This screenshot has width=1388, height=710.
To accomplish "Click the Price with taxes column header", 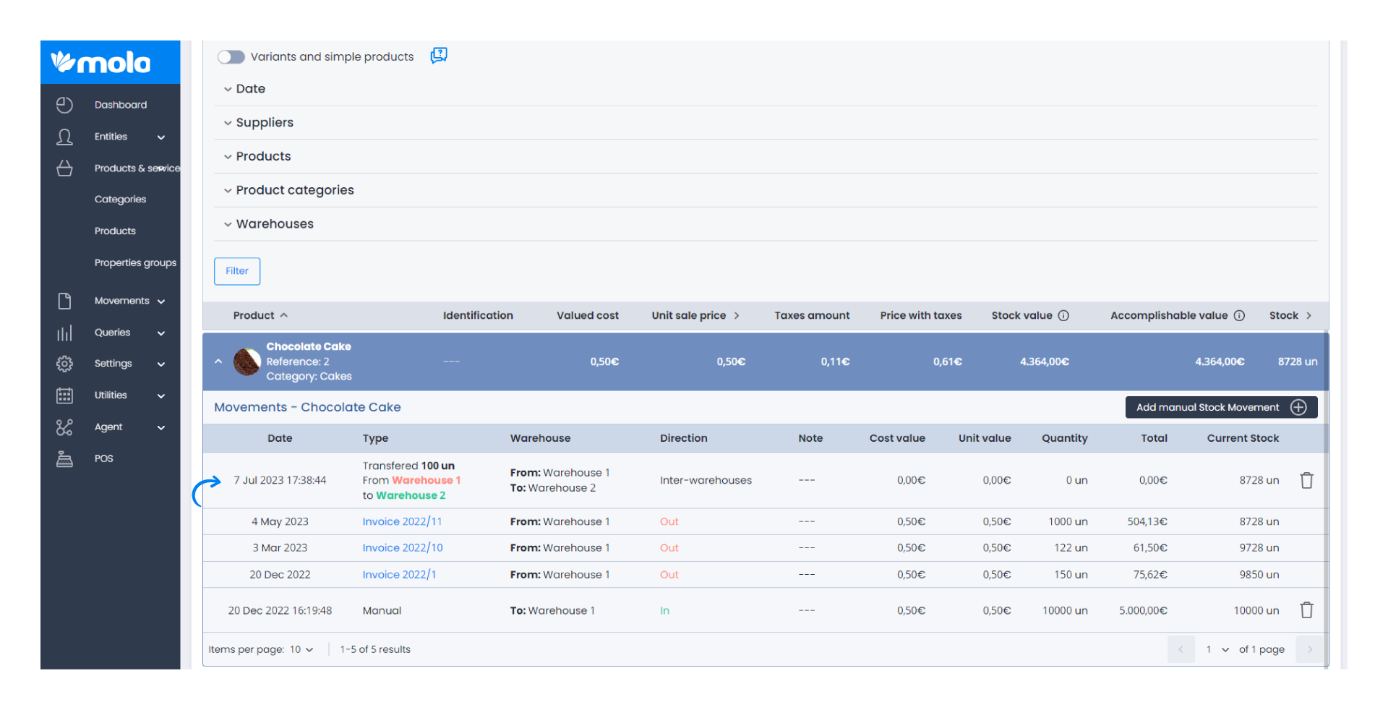I will point(921,315).
